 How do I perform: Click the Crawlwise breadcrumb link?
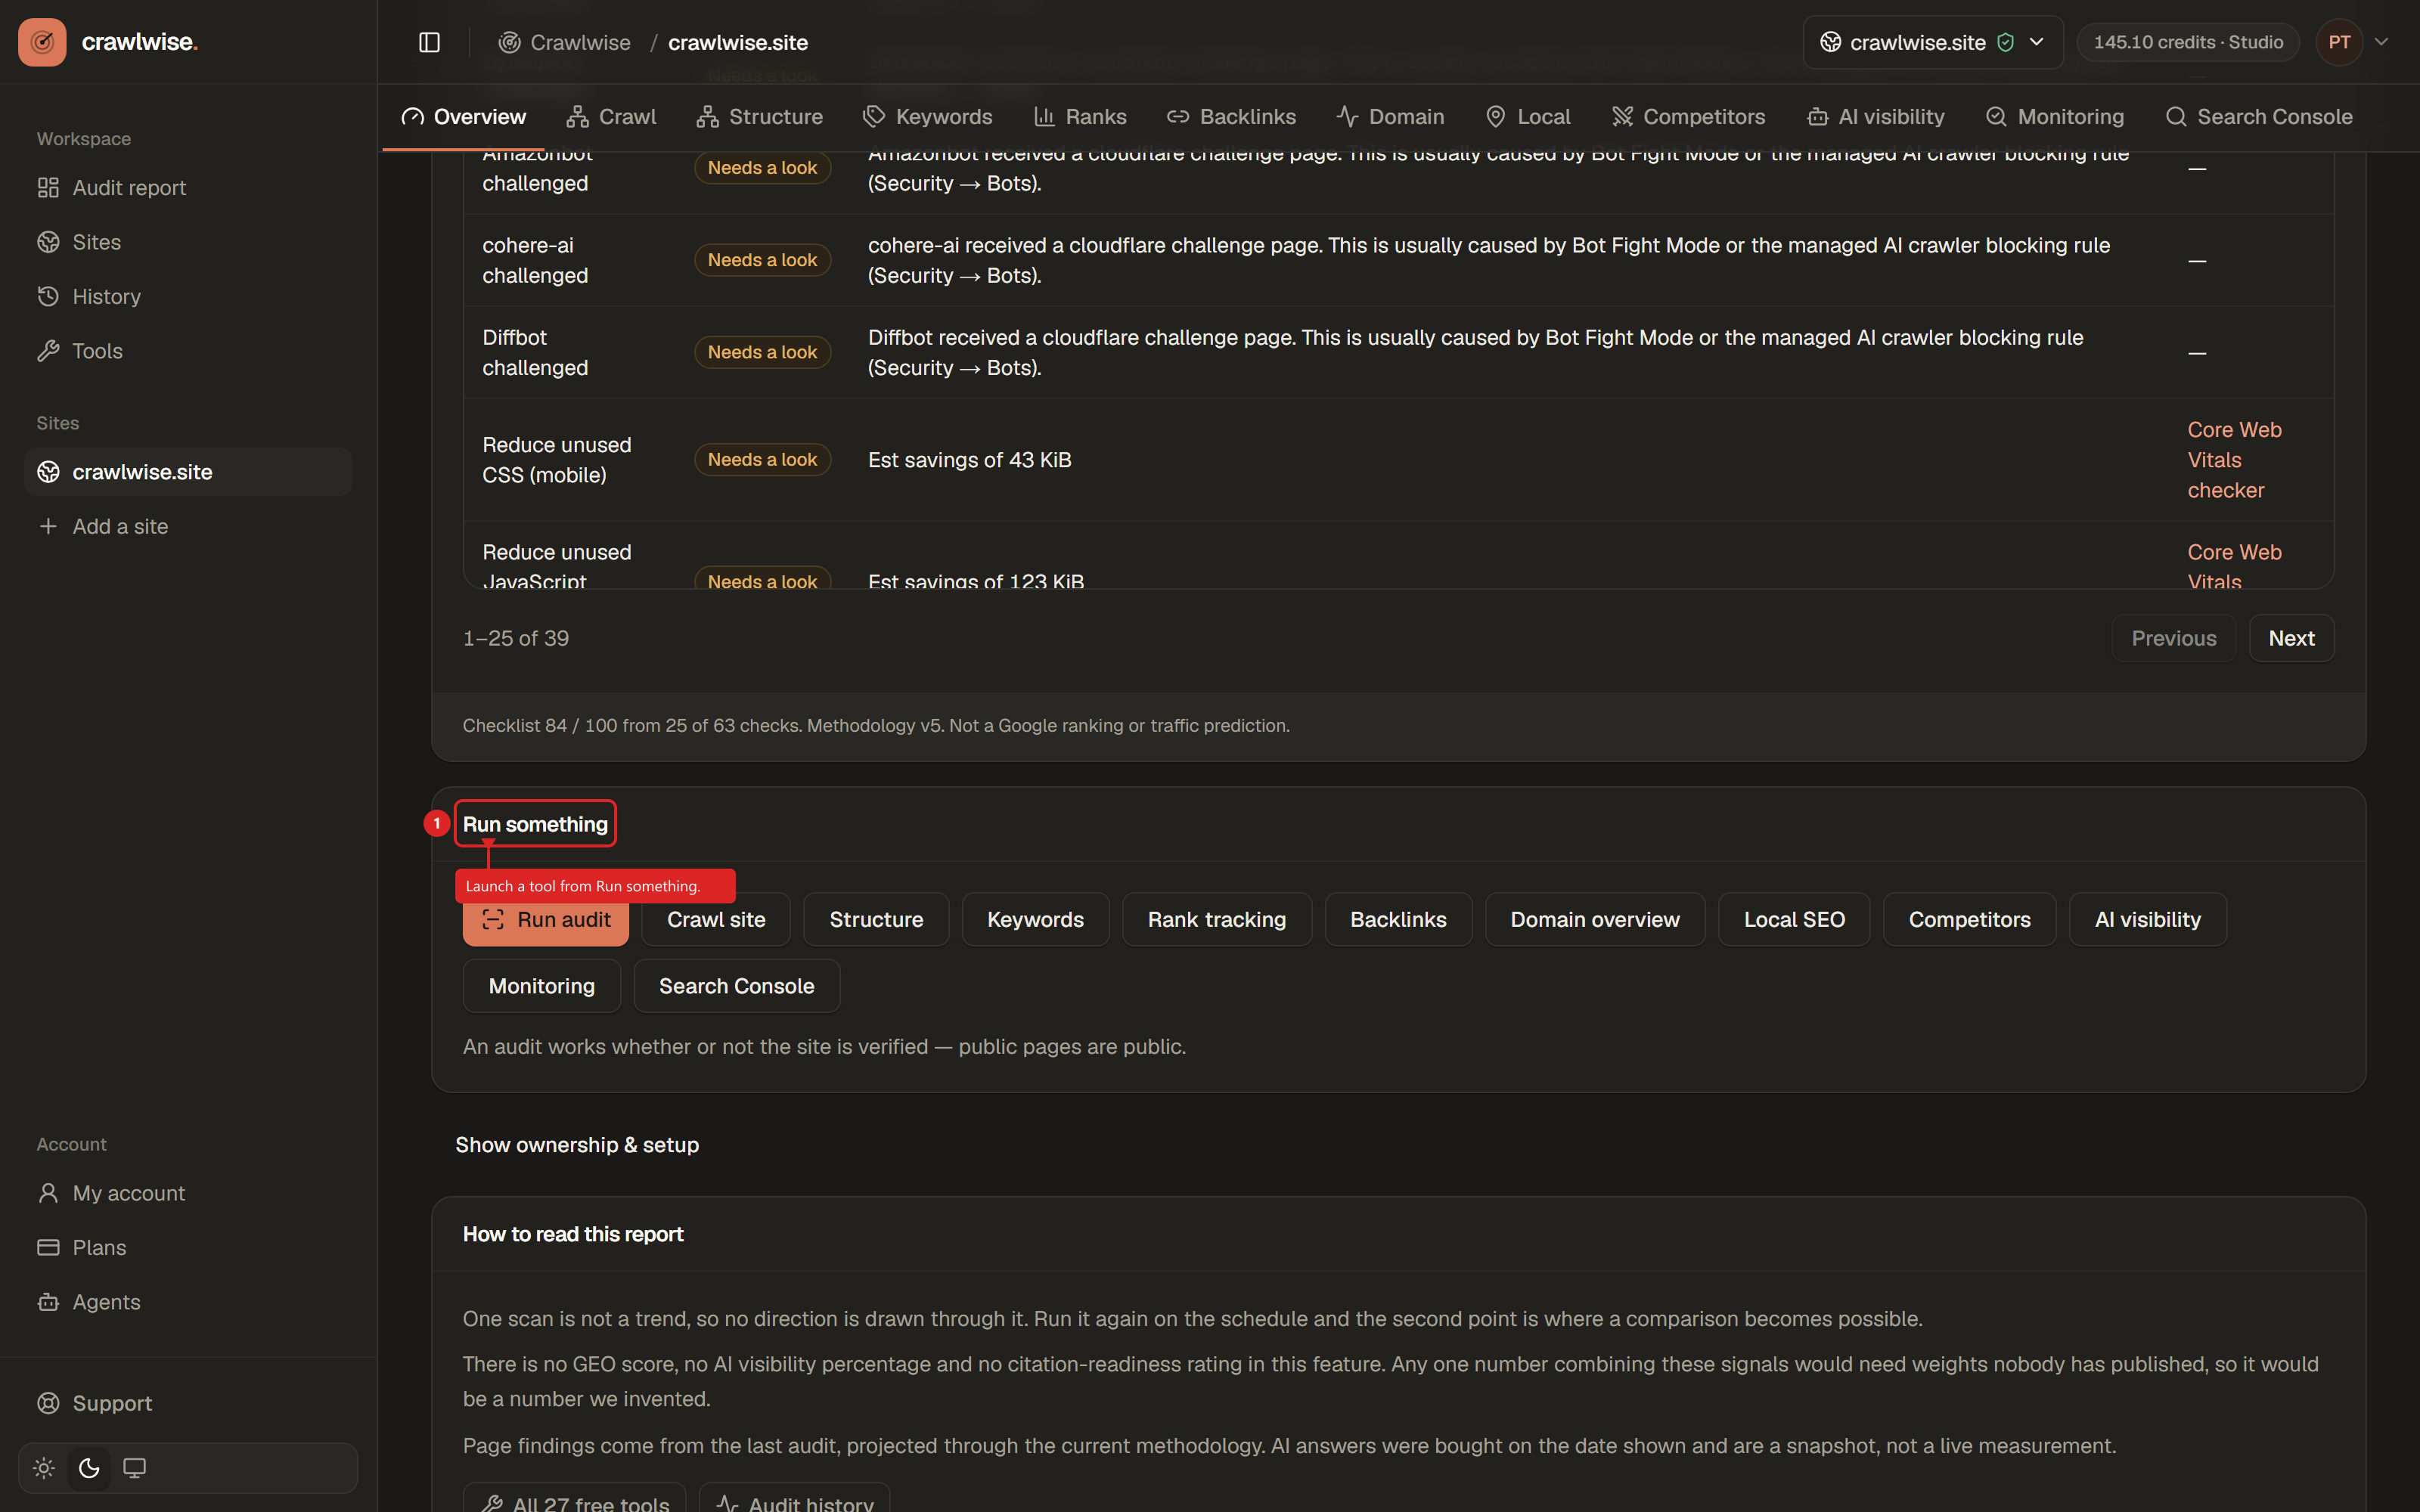565,42
